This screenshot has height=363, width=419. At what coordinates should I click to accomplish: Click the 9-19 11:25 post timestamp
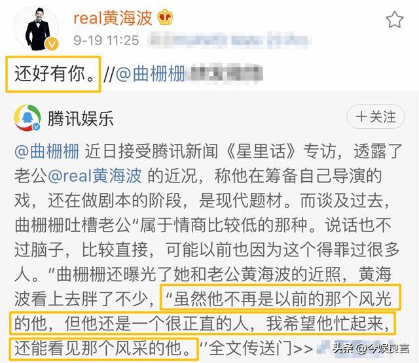pos(106,41)
